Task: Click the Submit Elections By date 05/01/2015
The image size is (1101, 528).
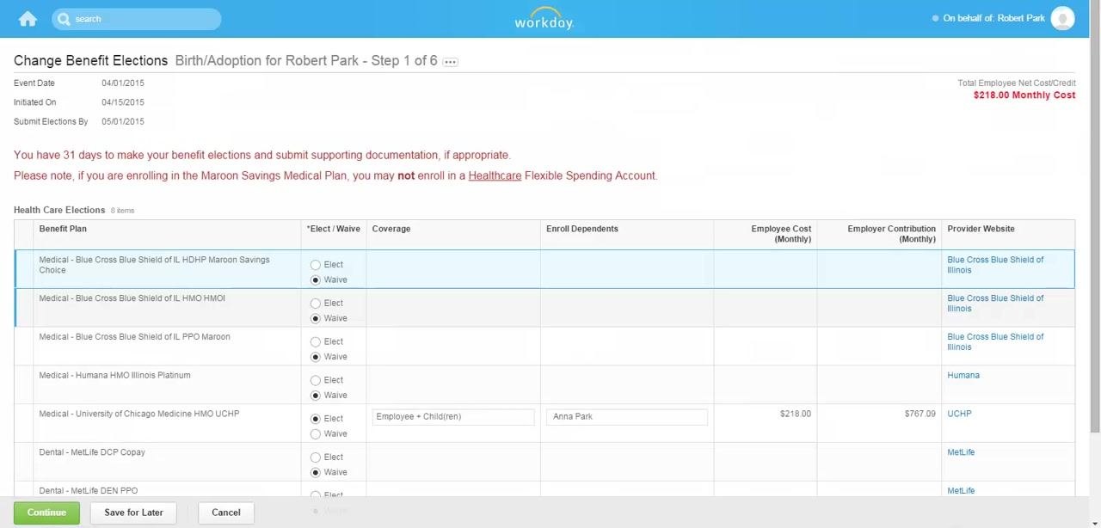Action: (123, 122)
